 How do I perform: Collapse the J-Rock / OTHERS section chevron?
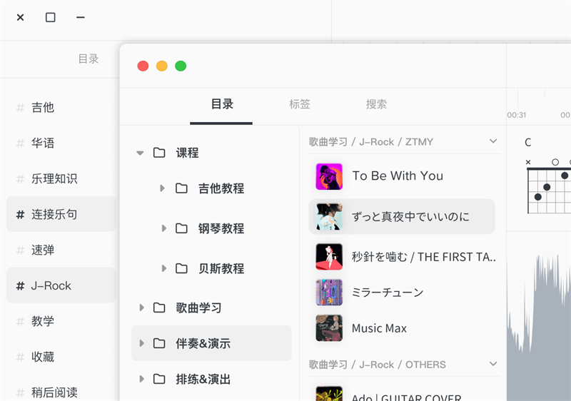coord(492,364)
